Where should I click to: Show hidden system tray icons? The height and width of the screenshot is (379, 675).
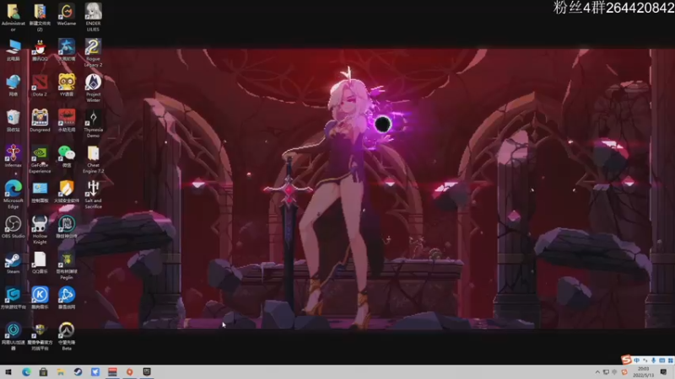597,372
